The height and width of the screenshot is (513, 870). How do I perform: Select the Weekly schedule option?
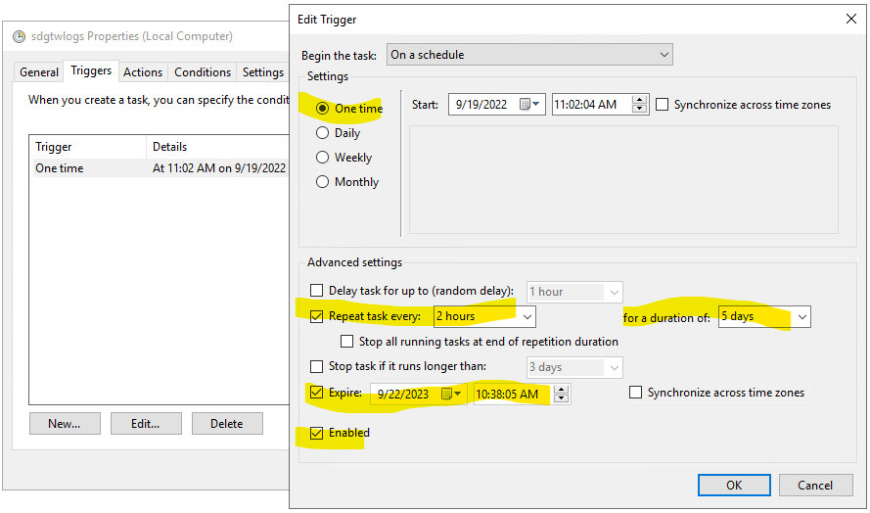click(x=322, y=158)
